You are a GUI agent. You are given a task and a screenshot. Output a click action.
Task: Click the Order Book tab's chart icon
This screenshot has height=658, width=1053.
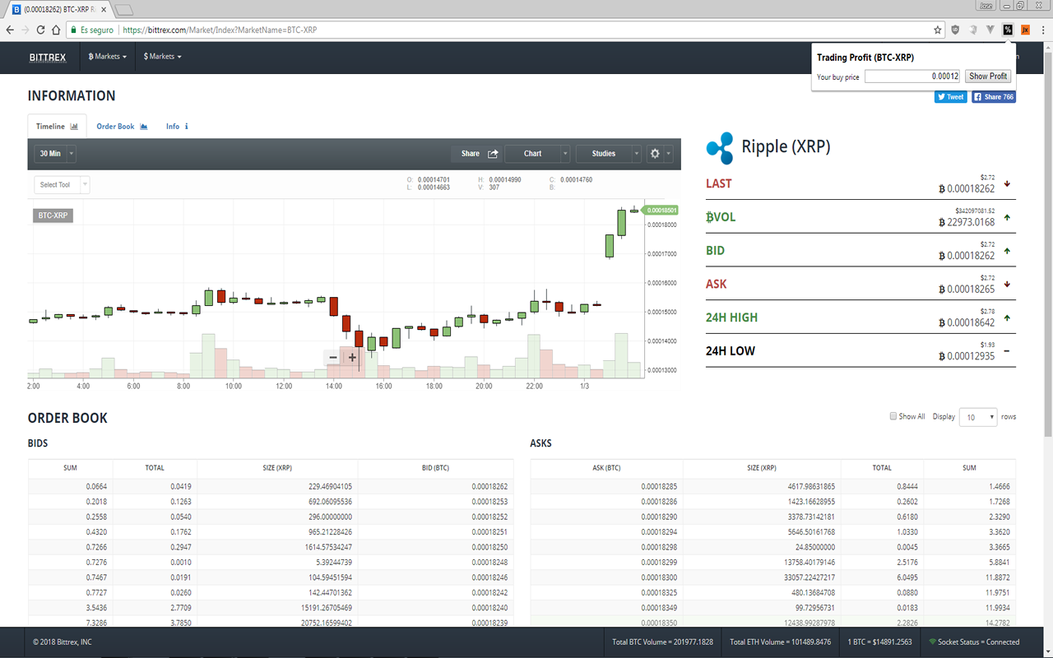click(x=144, y=127)
